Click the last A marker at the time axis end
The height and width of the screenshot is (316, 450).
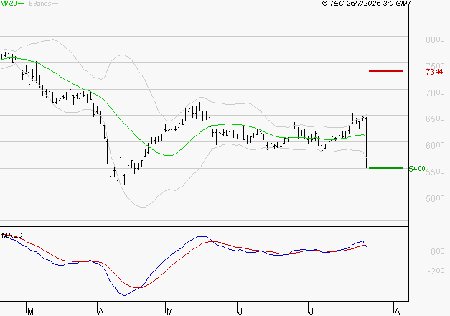coord(396,311)
